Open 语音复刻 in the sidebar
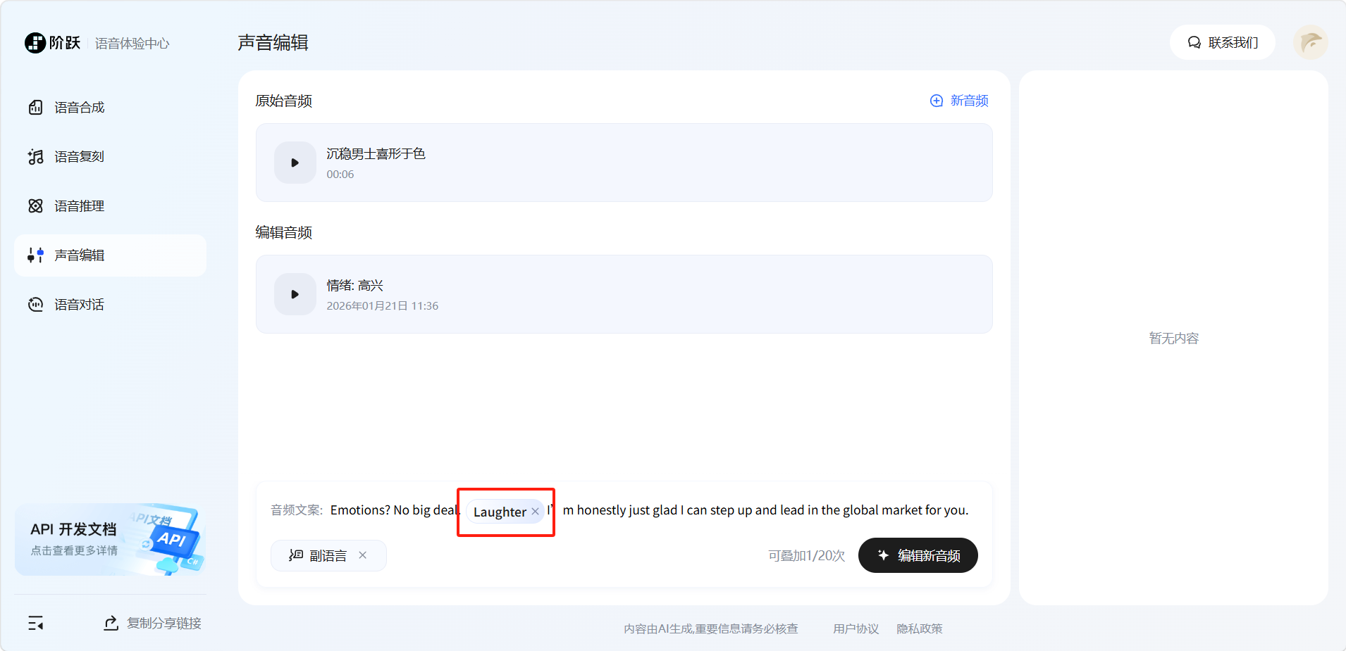 click(x=79, y=157)
